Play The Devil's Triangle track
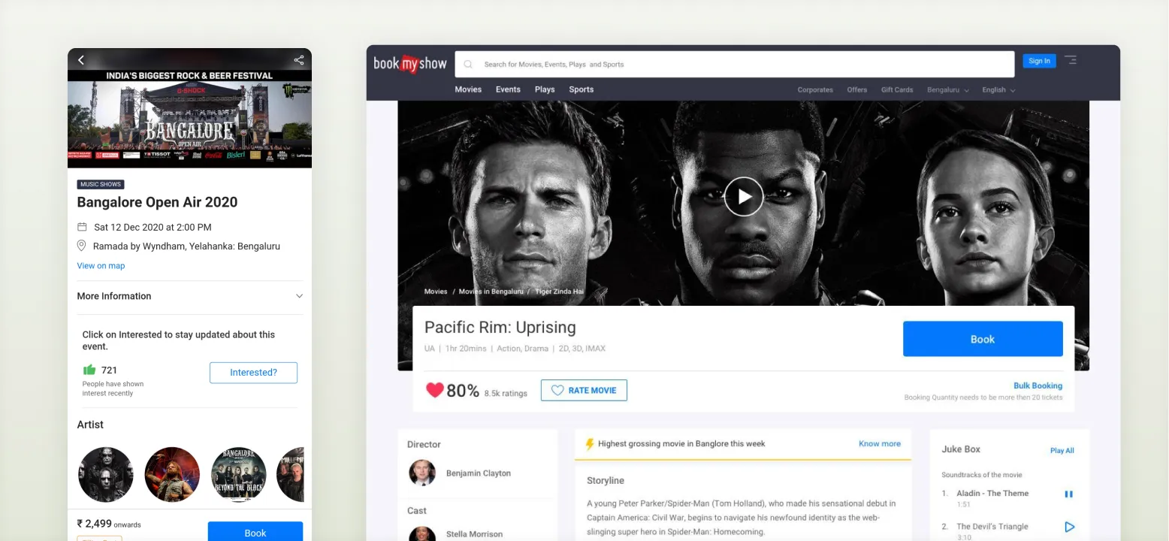1169x541 pixels. coord(1069,527)
